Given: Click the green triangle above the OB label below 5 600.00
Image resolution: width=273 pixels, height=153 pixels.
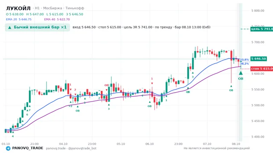Looking at the screenshot, I should [x=231, y=86].
